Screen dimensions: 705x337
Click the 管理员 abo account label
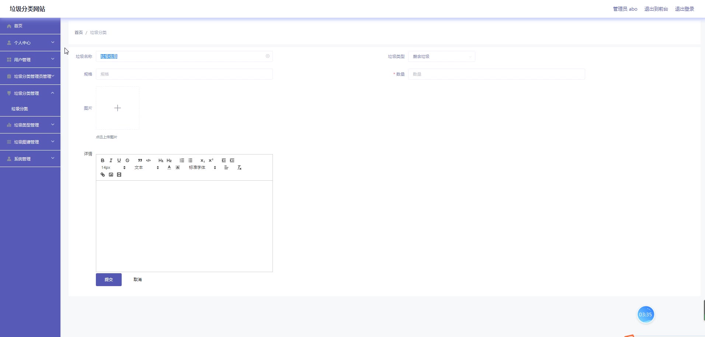coord(625,9)
